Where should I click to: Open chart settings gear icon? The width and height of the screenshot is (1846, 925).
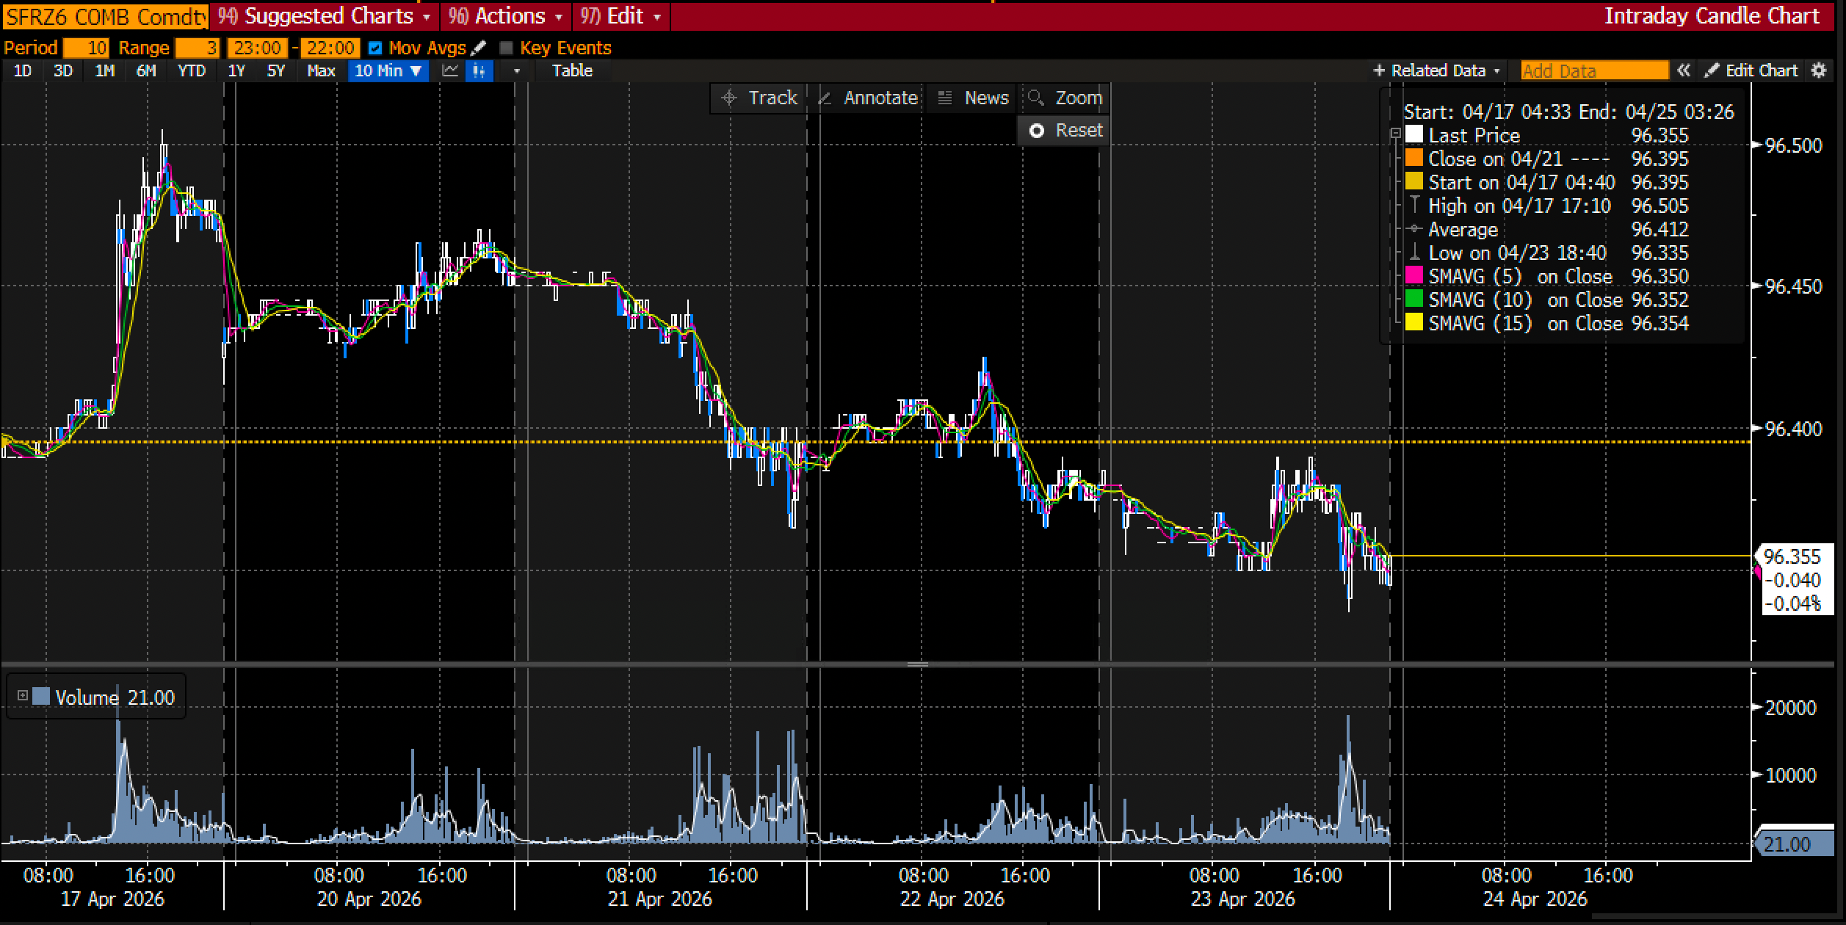(1819, 70)
